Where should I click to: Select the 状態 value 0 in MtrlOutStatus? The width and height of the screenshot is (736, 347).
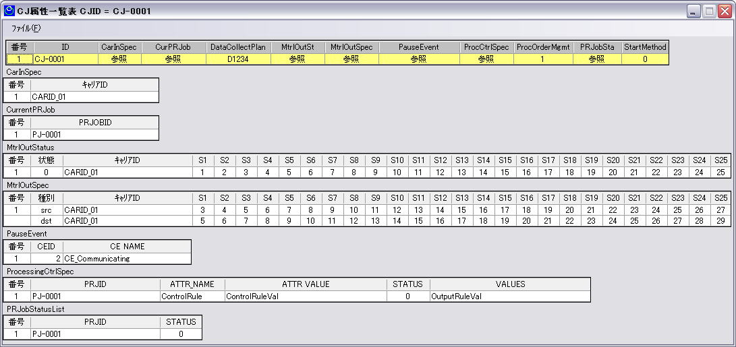pos(47,172)
